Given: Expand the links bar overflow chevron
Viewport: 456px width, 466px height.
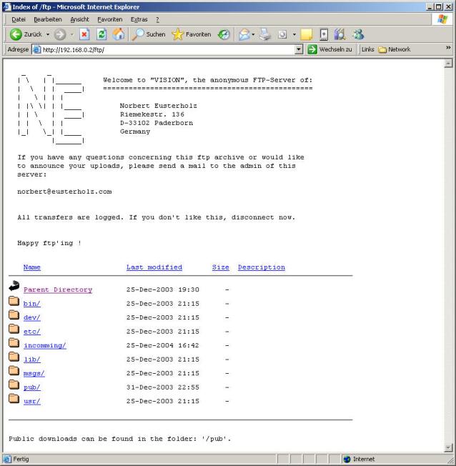Looking at the screenshot, I should (448, 48).
